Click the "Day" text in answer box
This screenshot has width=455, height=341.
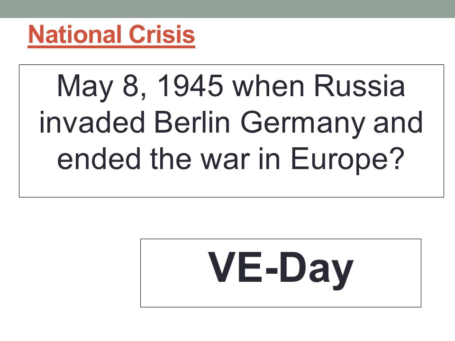point(316,271)
